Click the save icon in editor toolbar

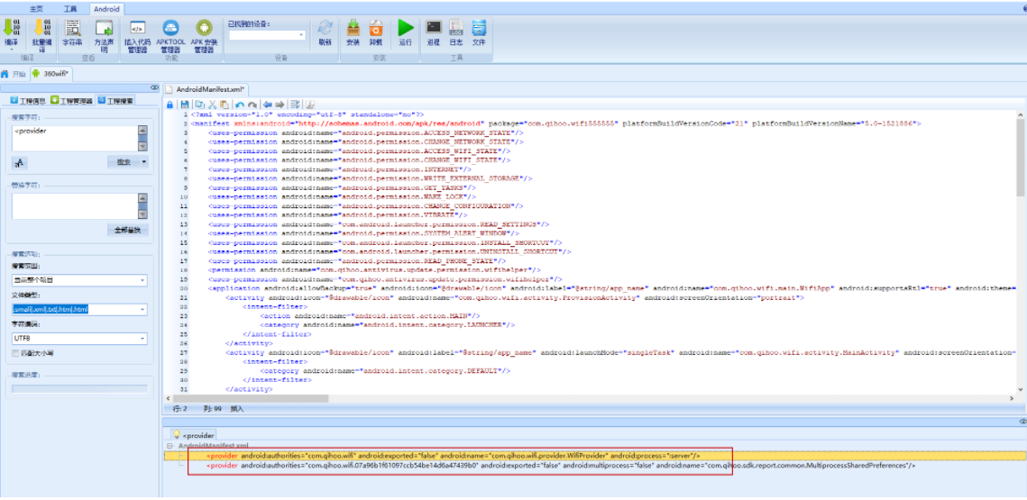tap(185, 105)
